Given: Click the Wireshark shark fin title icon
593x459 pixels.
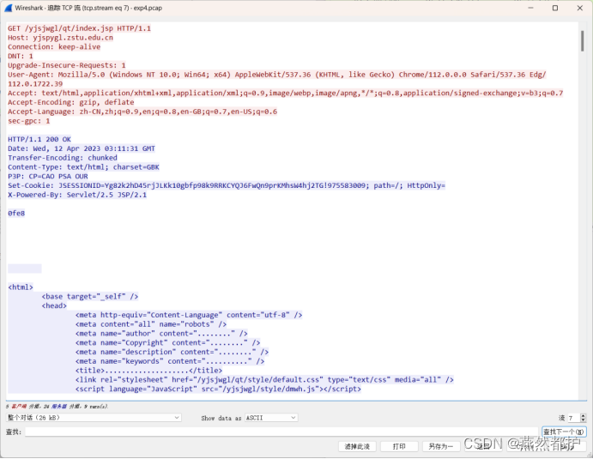Looking at the screenshot, I should (9, 8).
